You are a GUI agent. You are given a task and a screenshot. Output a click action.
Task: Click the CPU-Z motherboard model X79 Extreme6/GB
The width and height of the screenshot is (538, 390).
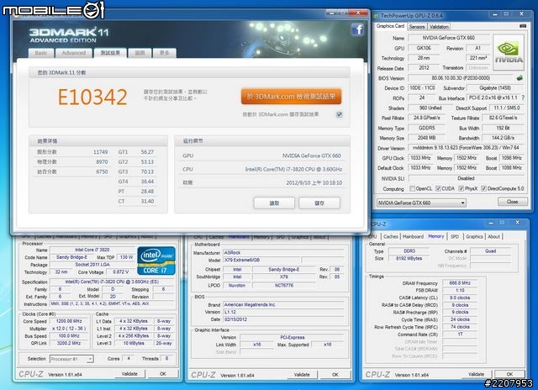[261, 260]
